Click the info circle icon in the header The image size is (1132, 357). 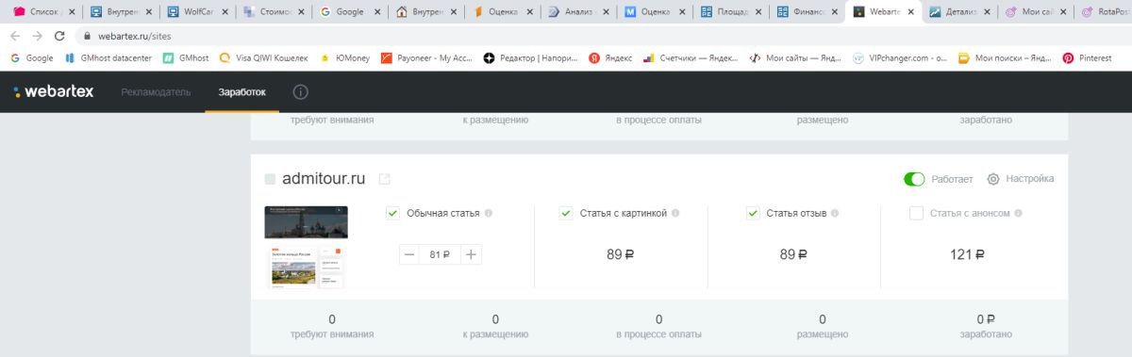pyautogui.click(x=301, y=92)
